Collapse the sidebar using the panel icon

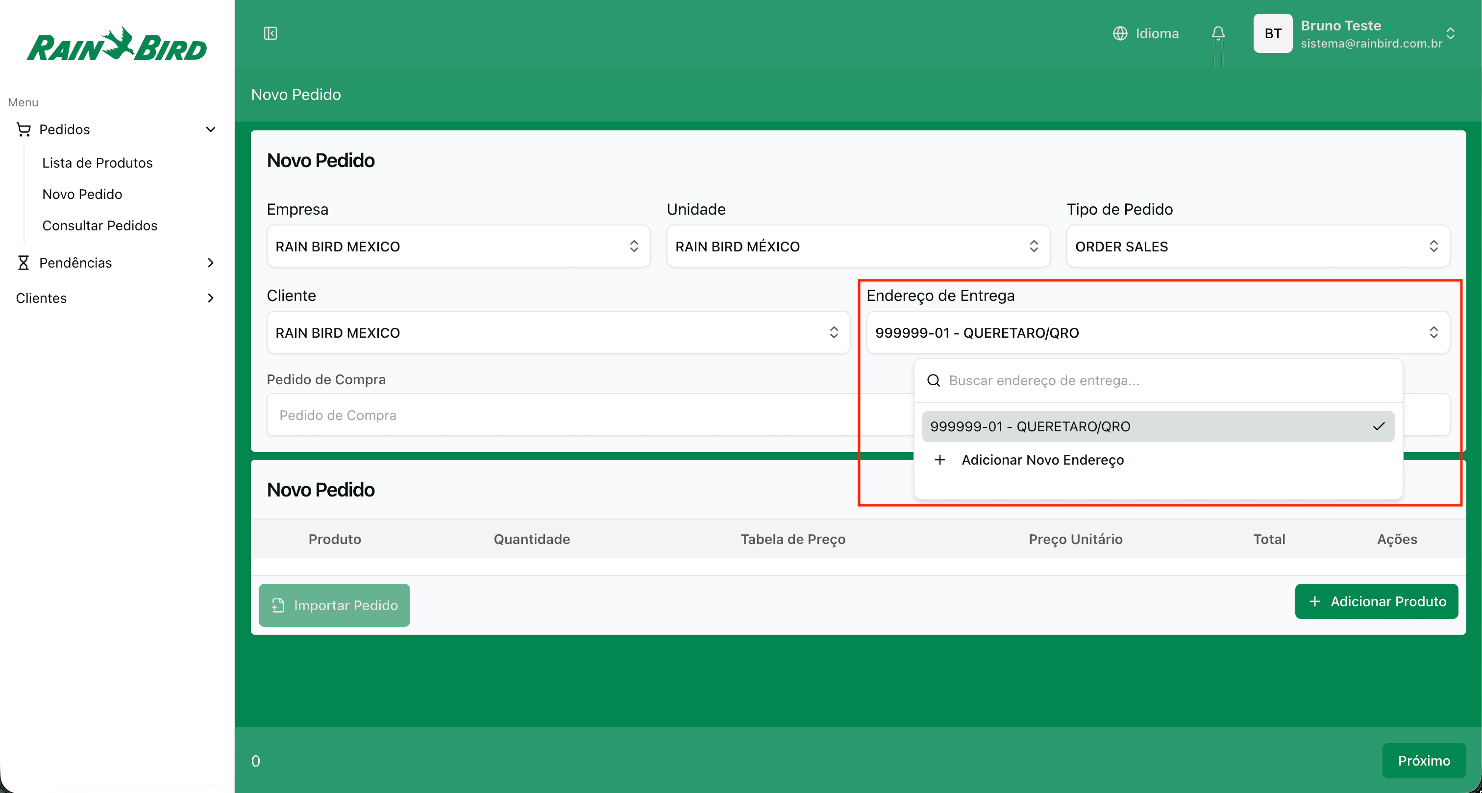pyautogui.click(x=270, y=33)
